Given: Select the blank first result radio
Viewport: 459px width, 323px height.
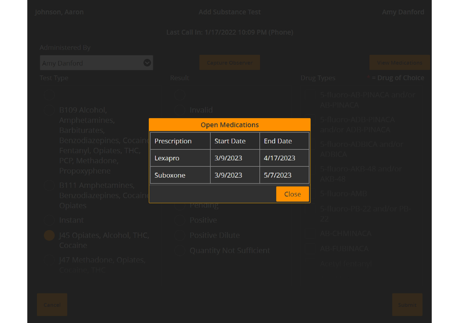Looking at the screenshot, I should pos(180,95).
